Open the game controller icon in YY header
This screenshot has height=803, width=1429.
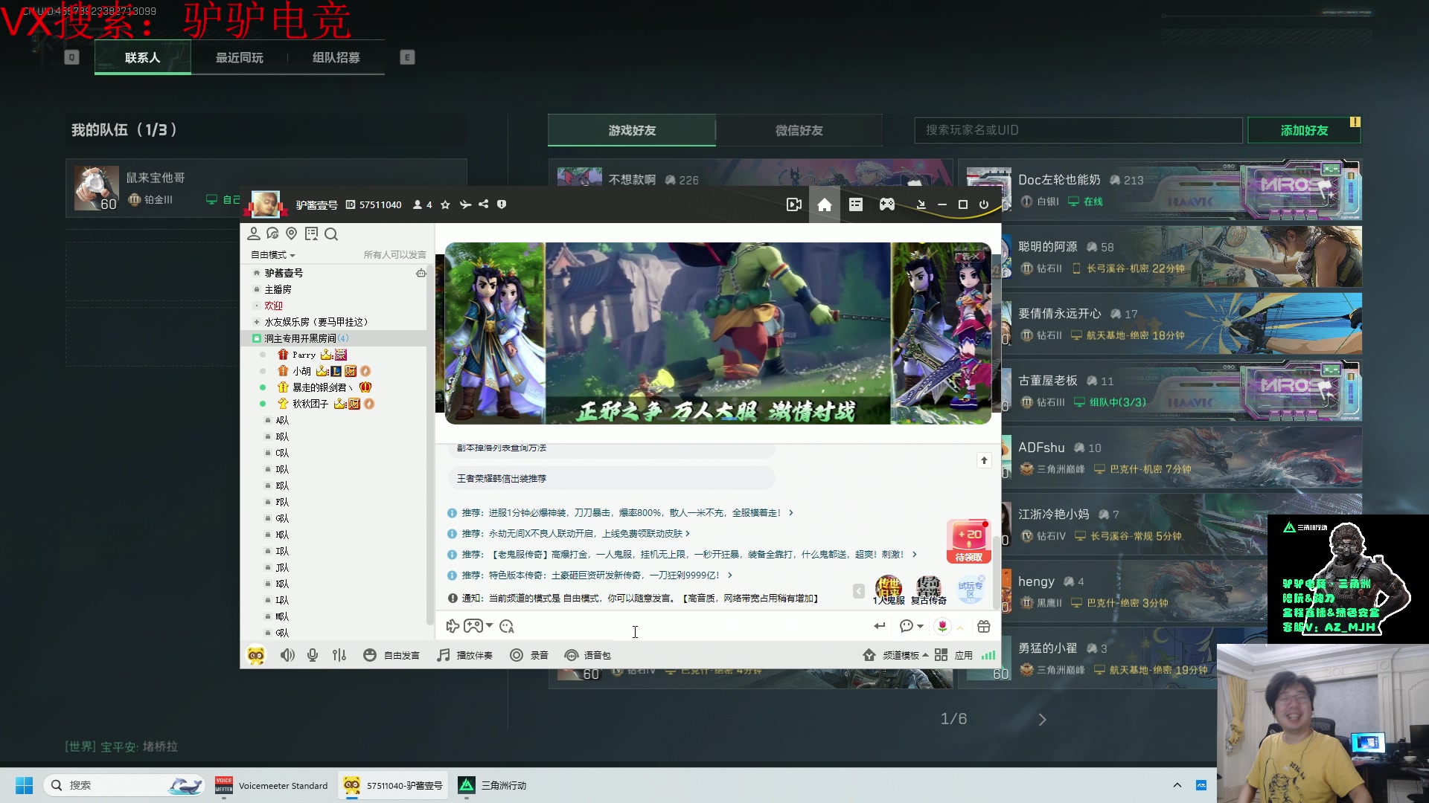pos(886,204)
